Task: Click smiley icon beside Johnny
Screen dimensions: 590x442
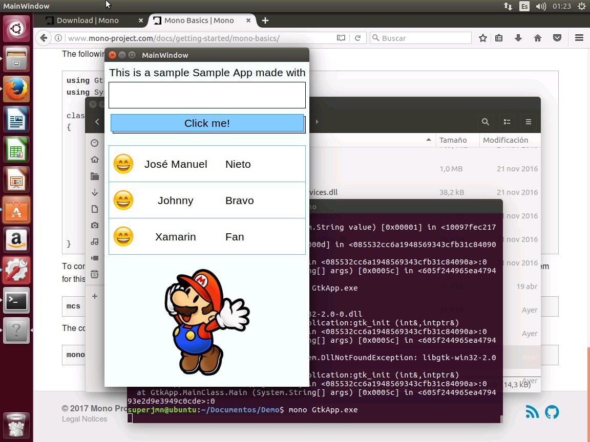Action: [123, 201]
